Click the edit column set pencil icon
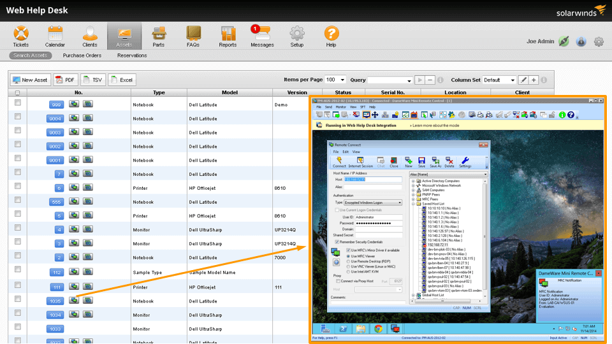This screenshot has height=344, width=612. [523, 80]
